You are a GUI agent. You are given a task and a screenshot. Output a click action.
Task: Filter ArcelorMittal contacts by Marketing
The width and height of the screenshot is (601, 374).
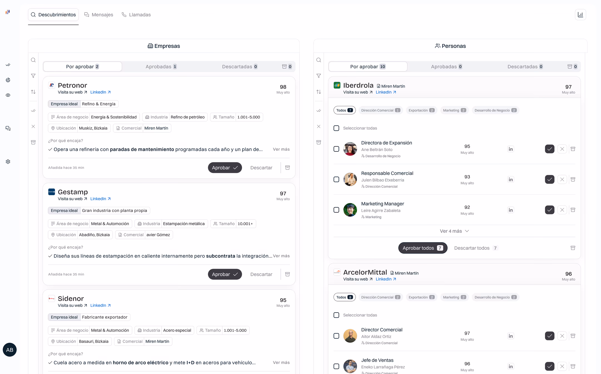coord(454,297)
